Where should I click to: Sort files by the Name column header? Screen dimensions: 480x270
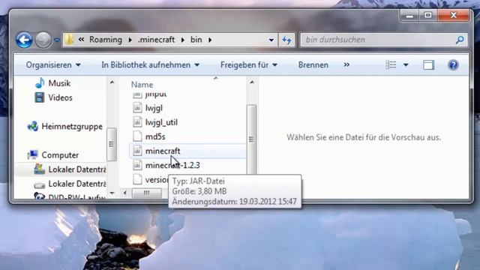coord(142,85)
